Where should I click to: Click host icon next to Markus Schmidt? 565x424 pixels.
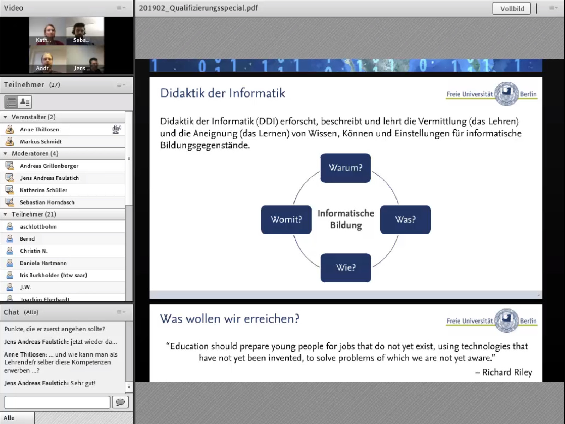[10, 141]
